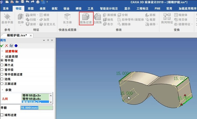Switch to the 装配 ribbon tab
The width and height of the screenshot is (197, 119).
click(54, 9)
